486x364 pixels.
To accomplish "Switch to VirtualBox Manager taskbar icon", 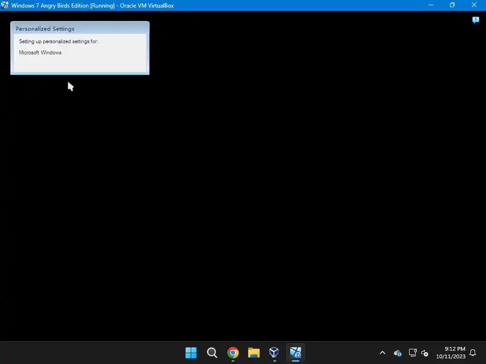I will point(274,353).
